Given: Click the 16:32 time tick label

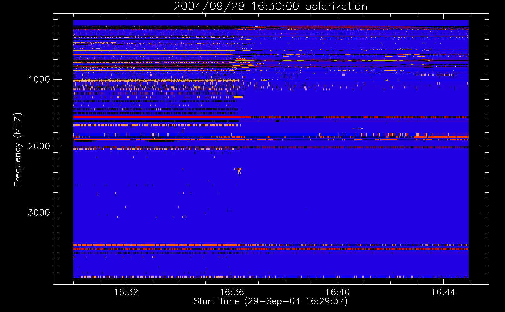Looking at the screenshot, I should 126,292.
